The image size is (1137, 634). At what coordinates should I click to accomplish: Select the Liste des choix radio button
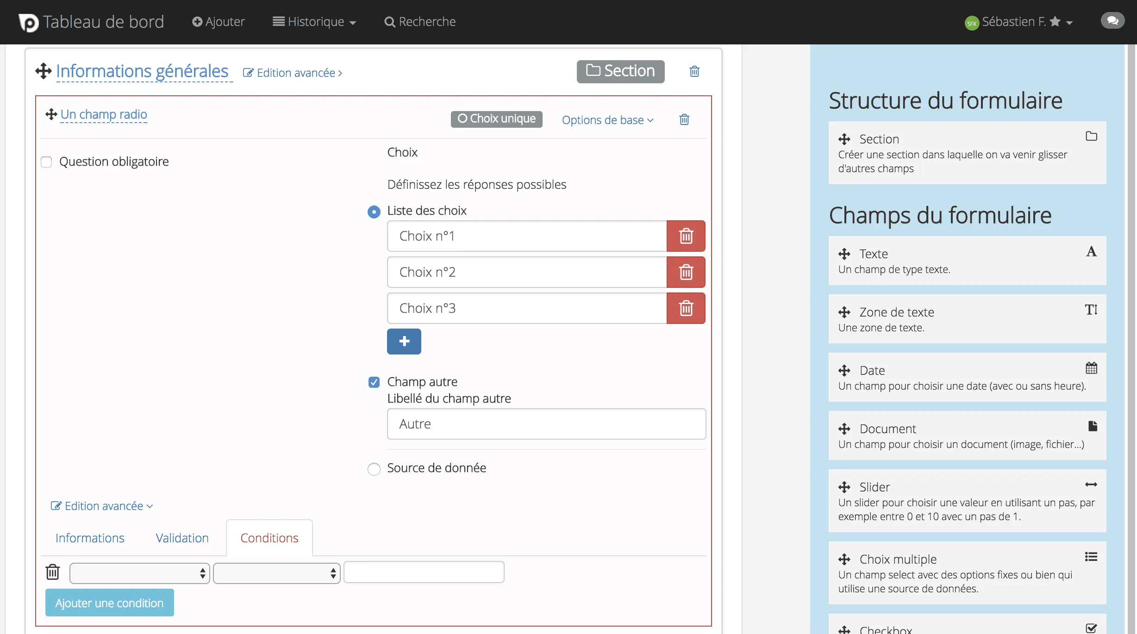(x=374, y=211)
